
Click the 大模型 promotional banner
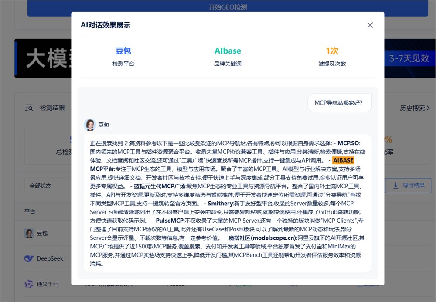click(x=44, y=58)
